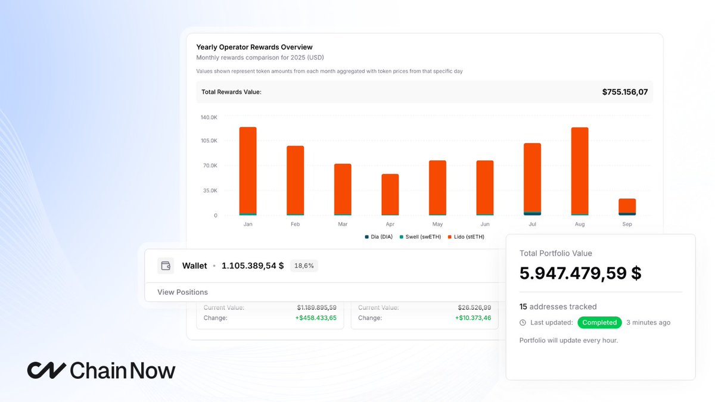Click Monthly rewards comparison for 2025 subtitle
The width and height of the screenshot is (715, 402).
click(x=260, y=58)
